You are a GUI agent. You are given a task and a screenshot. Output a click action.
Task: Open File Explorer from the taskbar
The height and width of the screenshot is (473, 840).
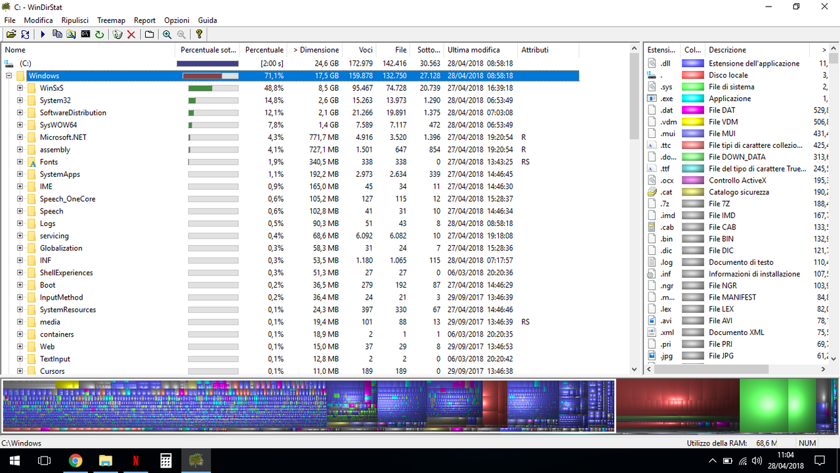click(106, 460)
